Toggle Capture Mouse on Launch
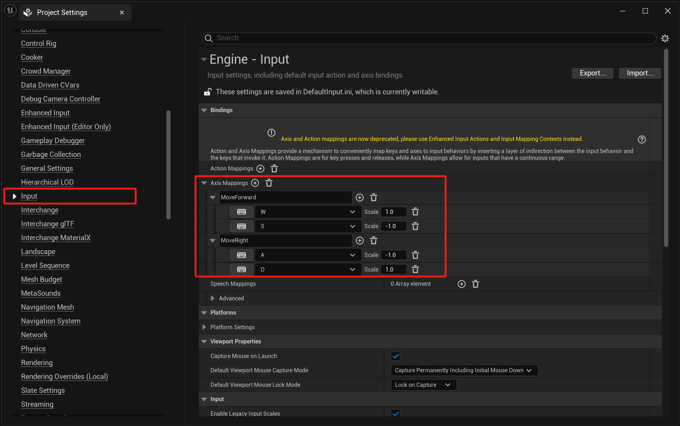Viewport: 680px width, 426px height. [x=395, y=356]
